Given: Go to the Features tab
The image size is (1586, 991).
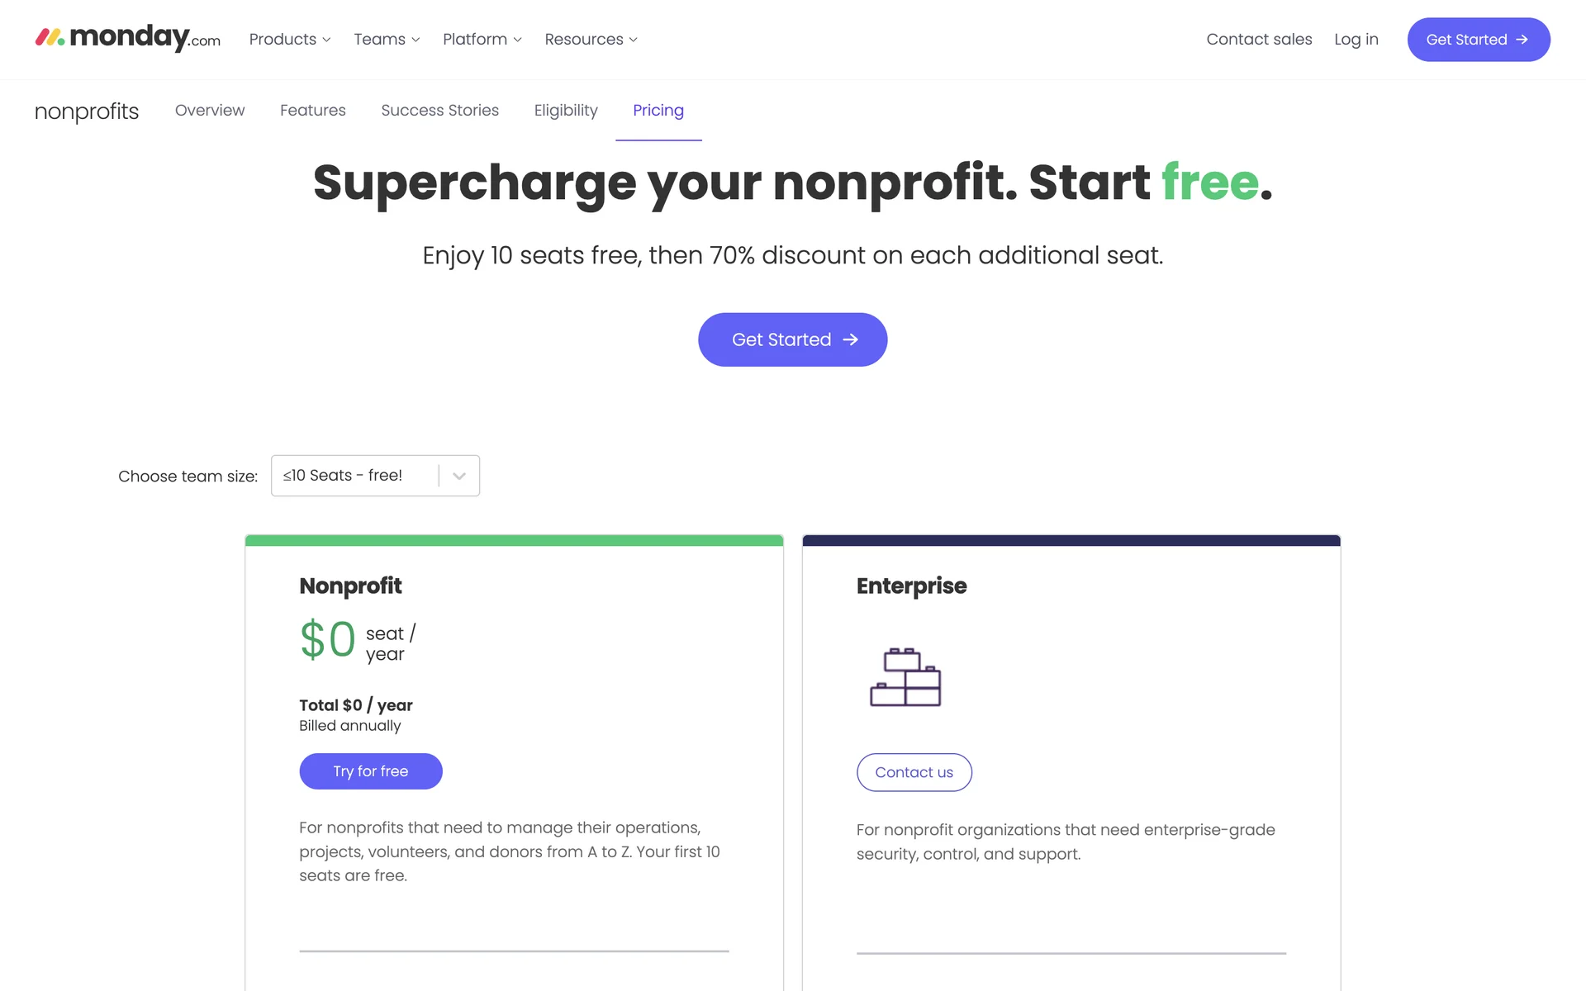Looking at the screenshot, I should (313, 111).
